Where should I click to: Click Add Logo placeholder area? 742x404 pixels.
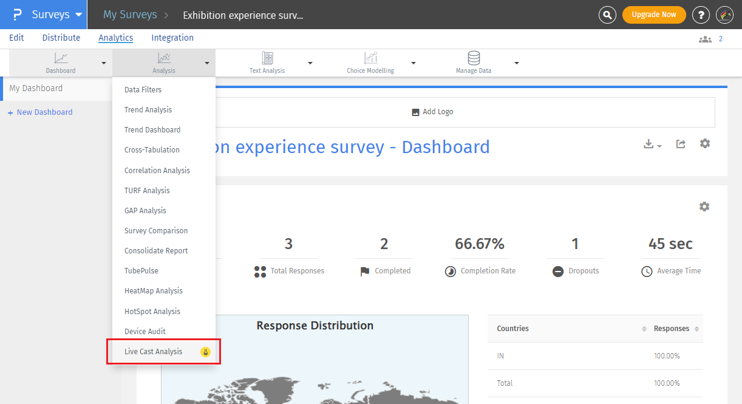pyautogui.click(x=432, y=112)
